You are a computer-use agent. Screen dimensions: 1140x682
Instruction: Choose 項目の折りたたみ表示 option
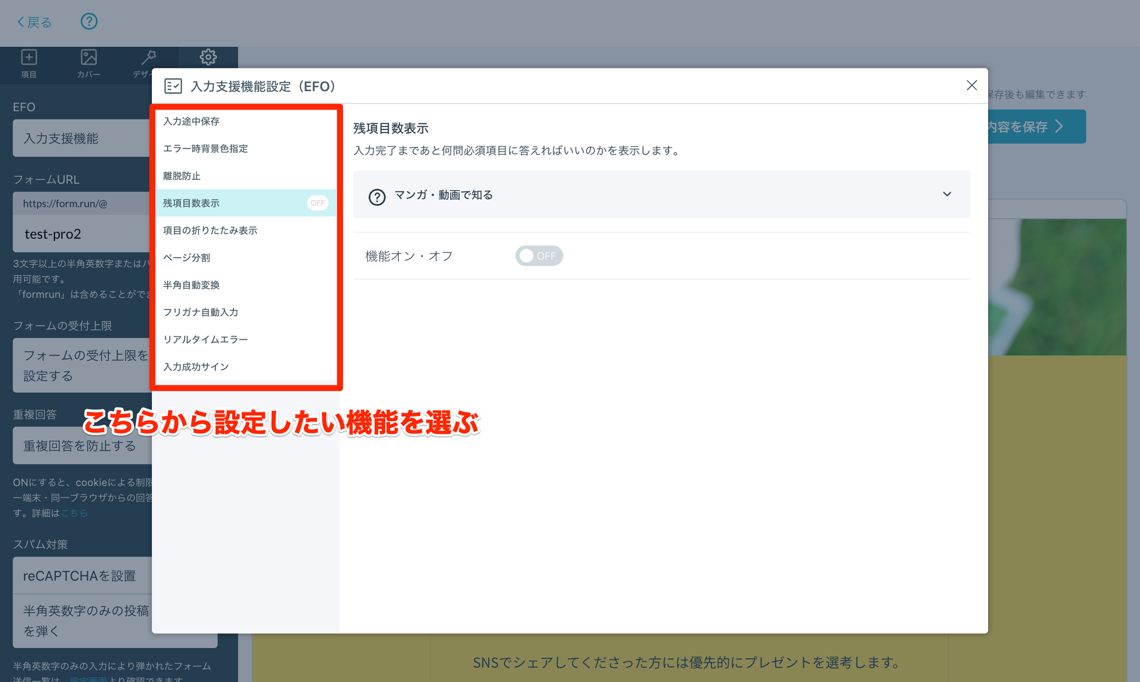click(210, 230)
